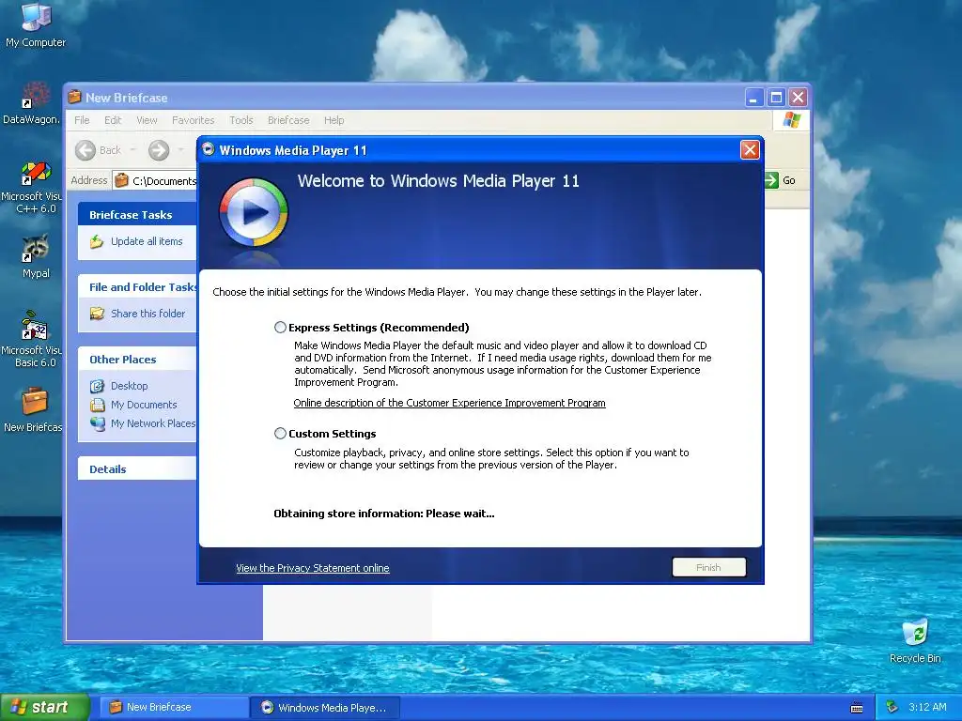Screen dimensions: 962x721
Task: Open the Help menu
Action: point(334,120)
